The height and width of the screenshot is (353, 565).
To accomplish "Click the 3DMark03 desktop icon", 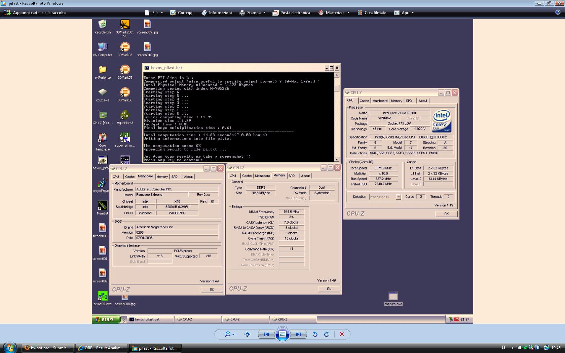I will 125,49.
